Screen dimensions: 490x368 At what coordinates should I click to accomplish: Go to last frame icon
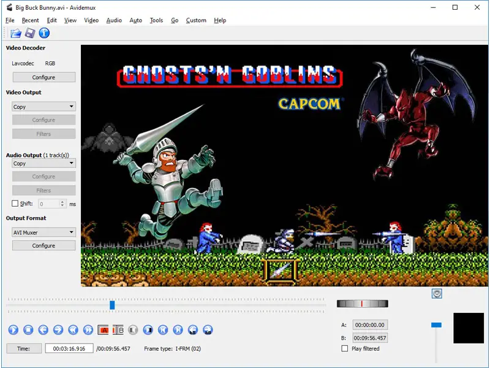click(x=178, y=330)
